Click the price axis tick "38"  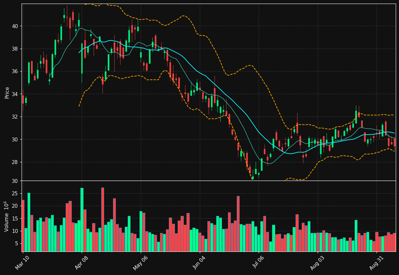coord(15,49)
